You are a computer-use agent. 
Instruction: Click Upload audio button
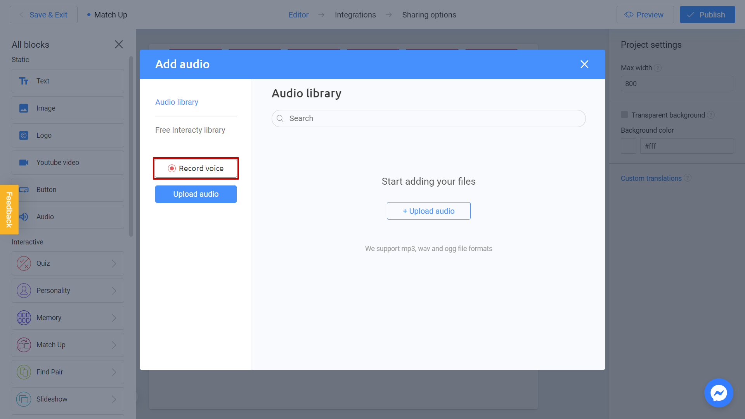(196, 194)
